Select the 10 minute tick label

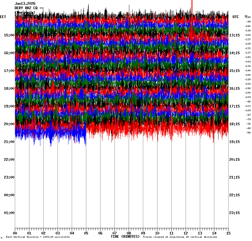click(x=157, y=233)
